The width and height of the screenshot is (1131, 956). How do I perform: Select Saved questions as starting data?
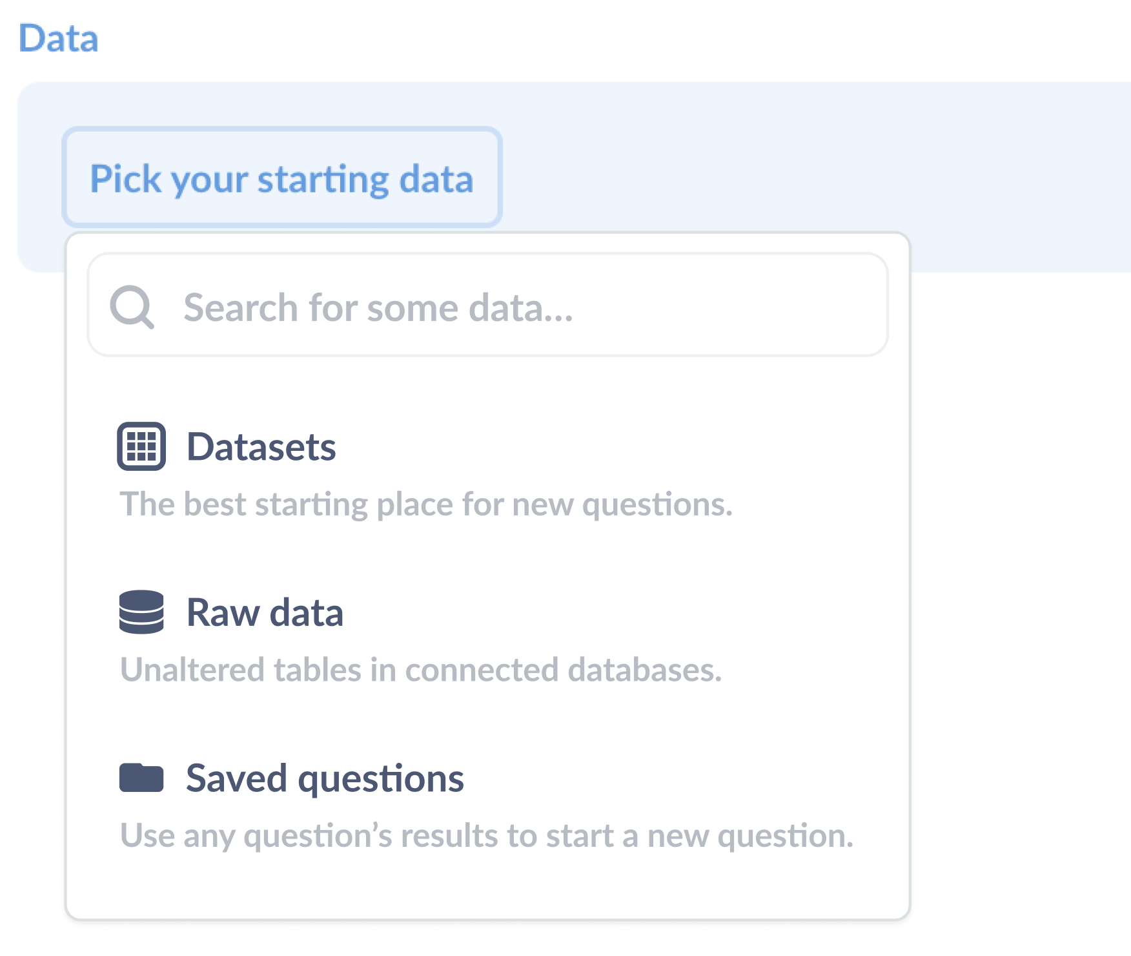325,778
